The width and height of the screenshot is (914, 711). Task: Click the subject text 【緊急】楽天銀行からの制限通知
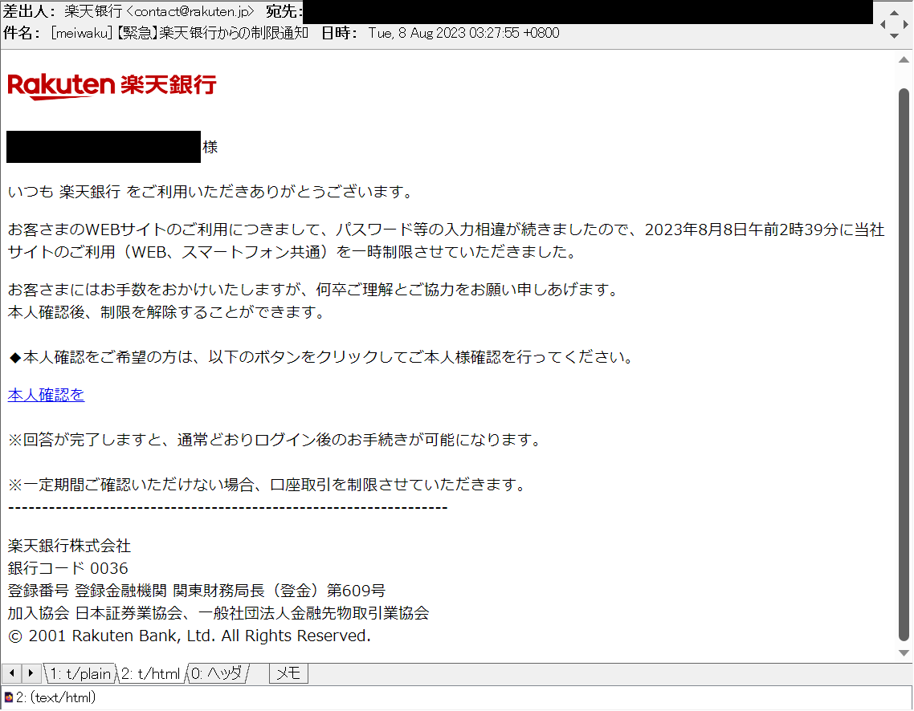click(210, 33)
